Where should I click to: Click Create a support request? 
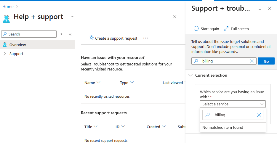coord(113,38)
